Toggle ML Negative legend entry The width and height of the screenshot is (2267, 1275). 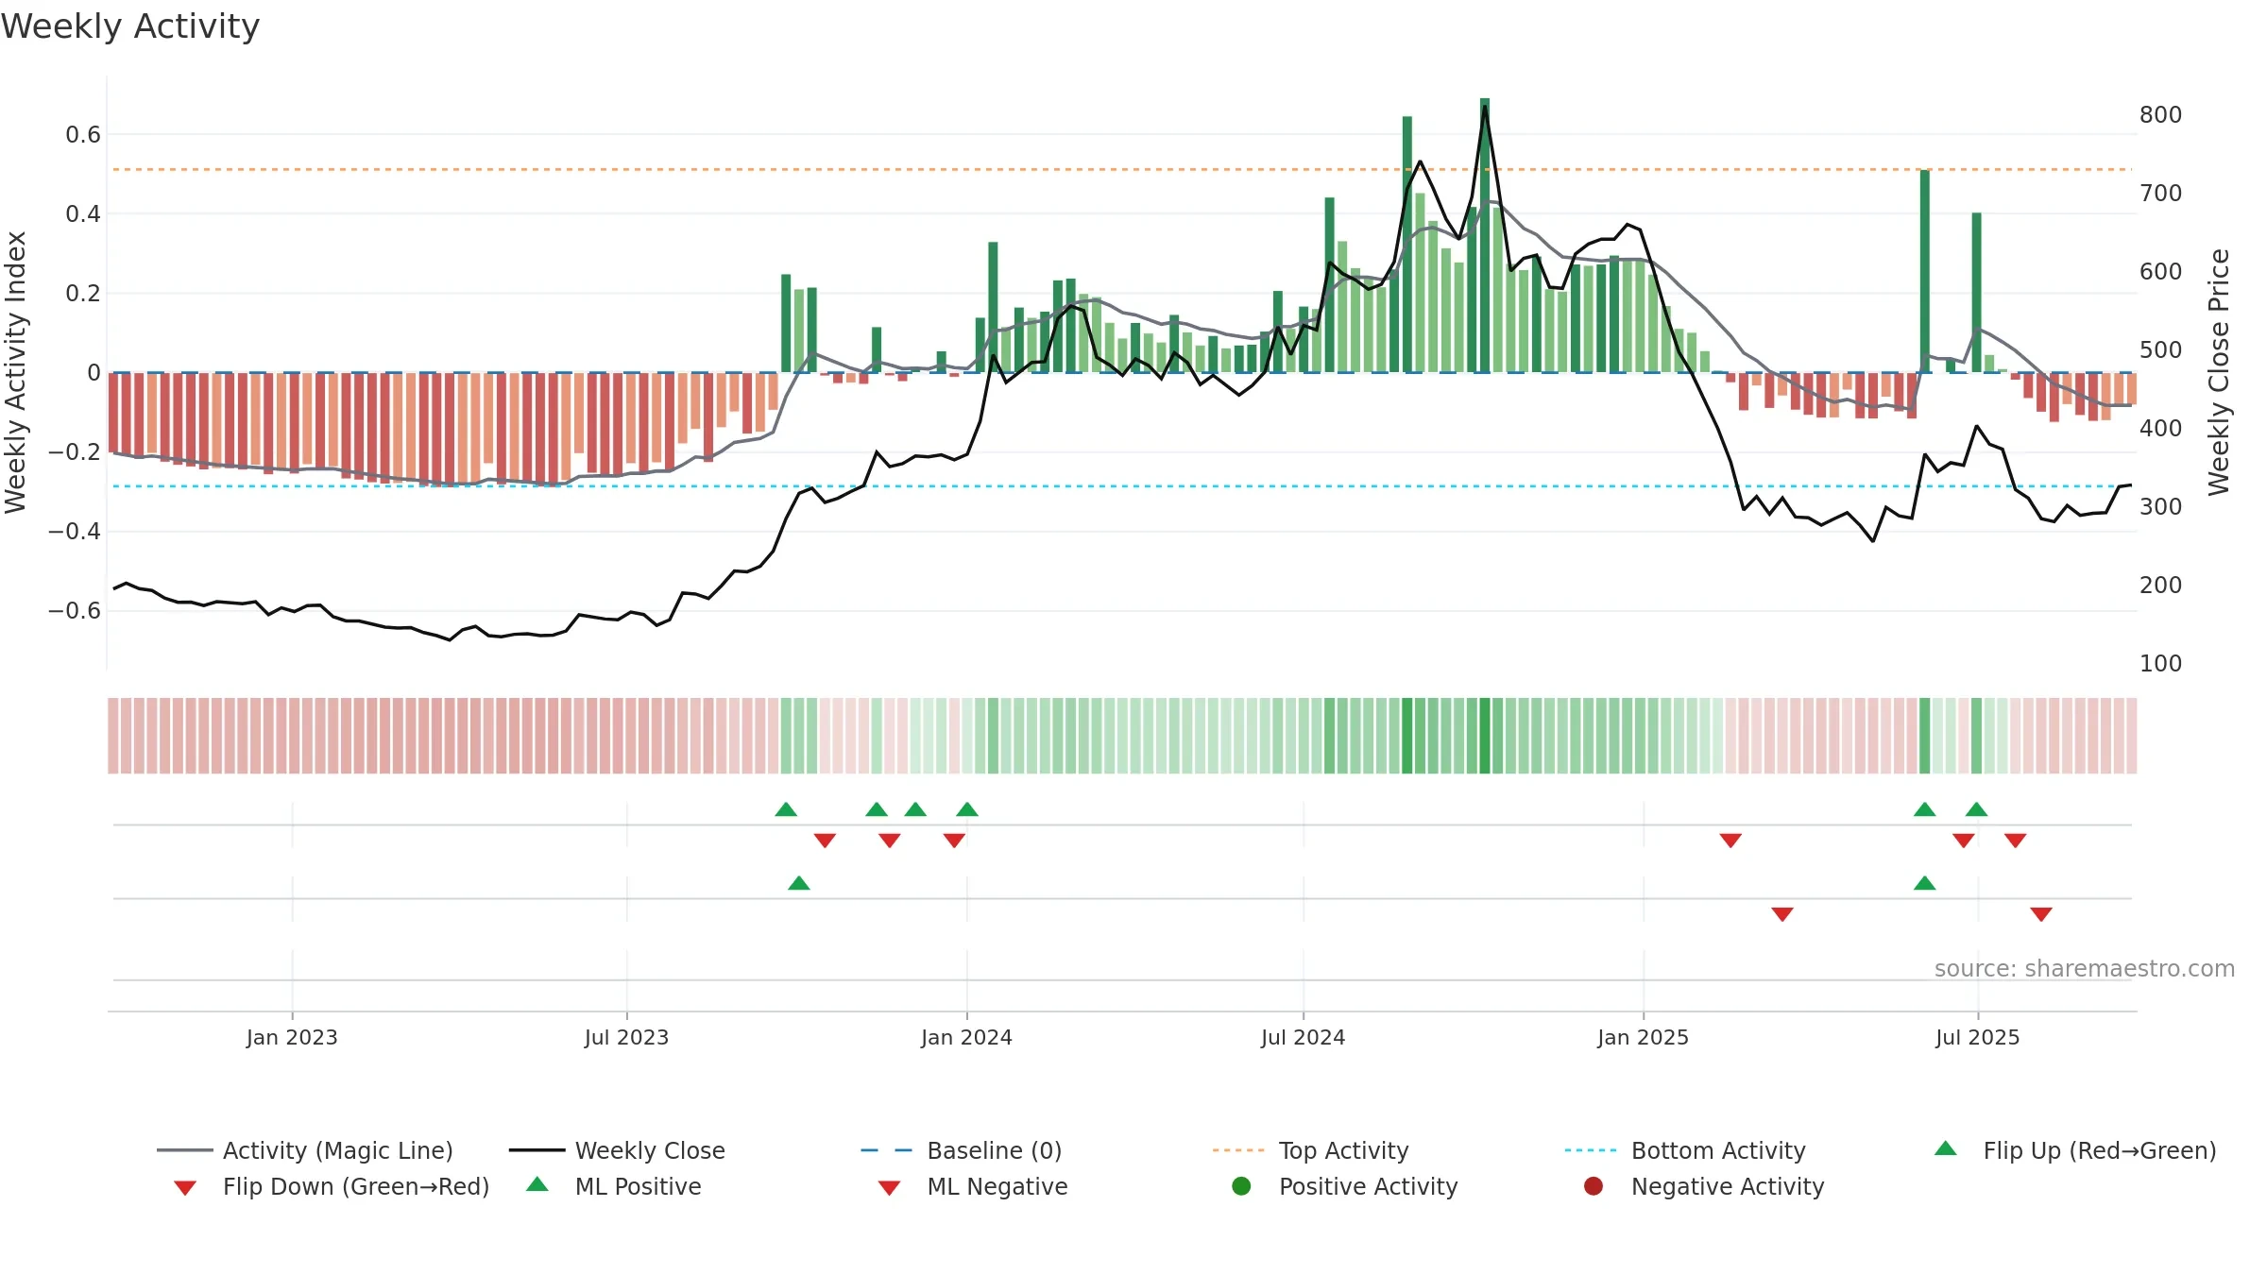click(x=973, y=1186)
